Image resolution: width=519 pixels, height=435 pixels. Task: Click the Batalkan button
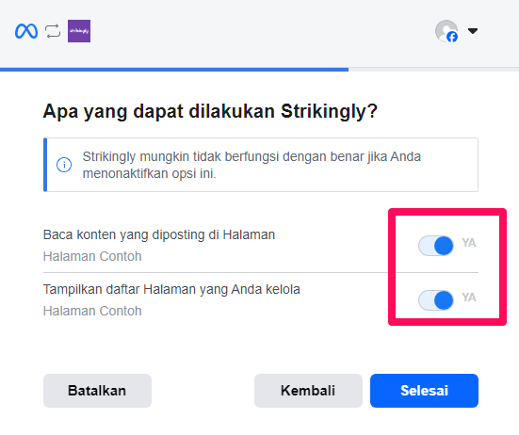[97, 391]
